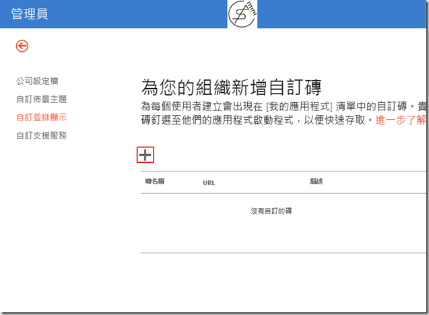Click the circular company logo in header

[x=242, y=14]
